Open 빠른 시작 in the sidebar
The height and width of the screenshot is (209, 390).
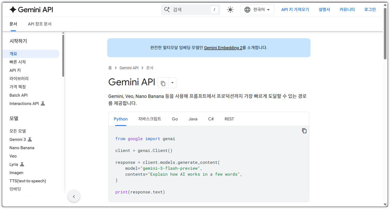[18, 62]
